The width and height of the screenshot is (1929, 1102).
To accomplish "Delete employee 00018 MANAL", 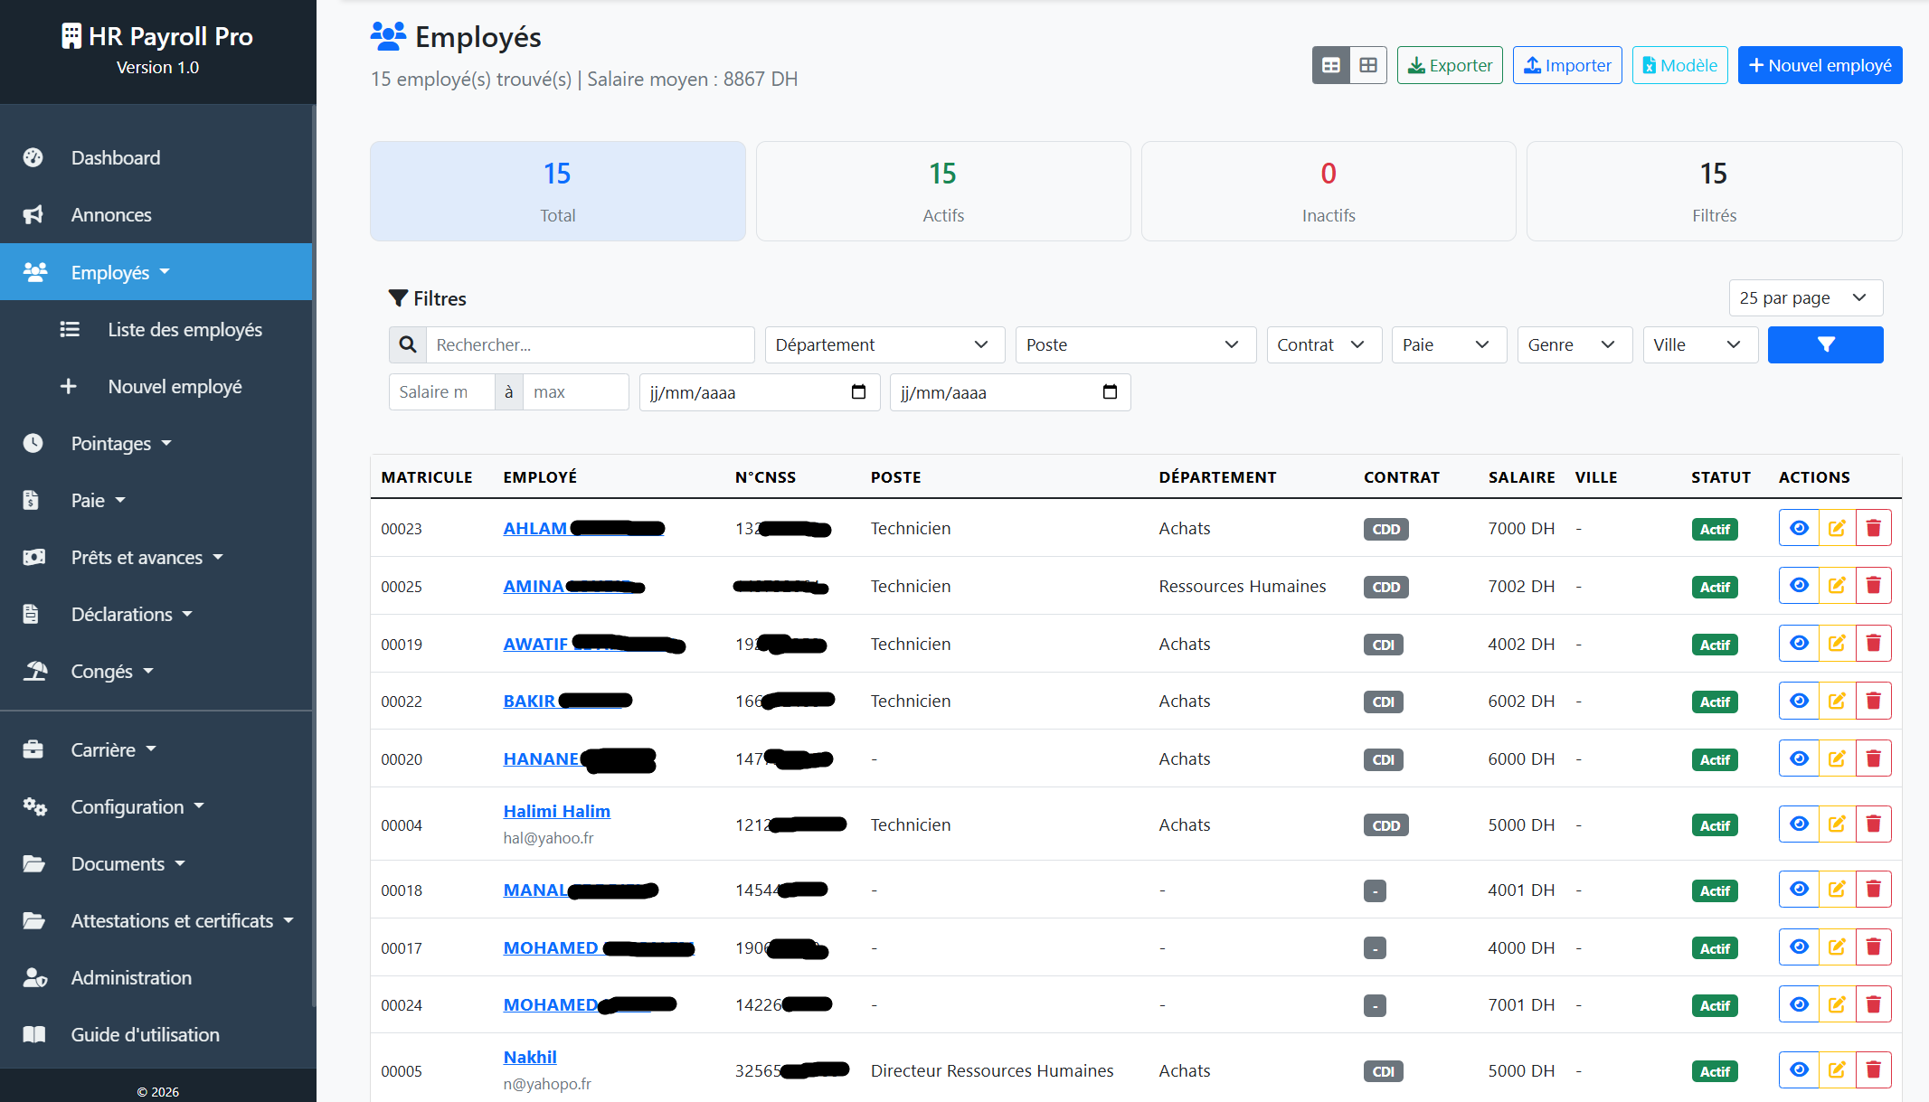I will coord(1874,890).
